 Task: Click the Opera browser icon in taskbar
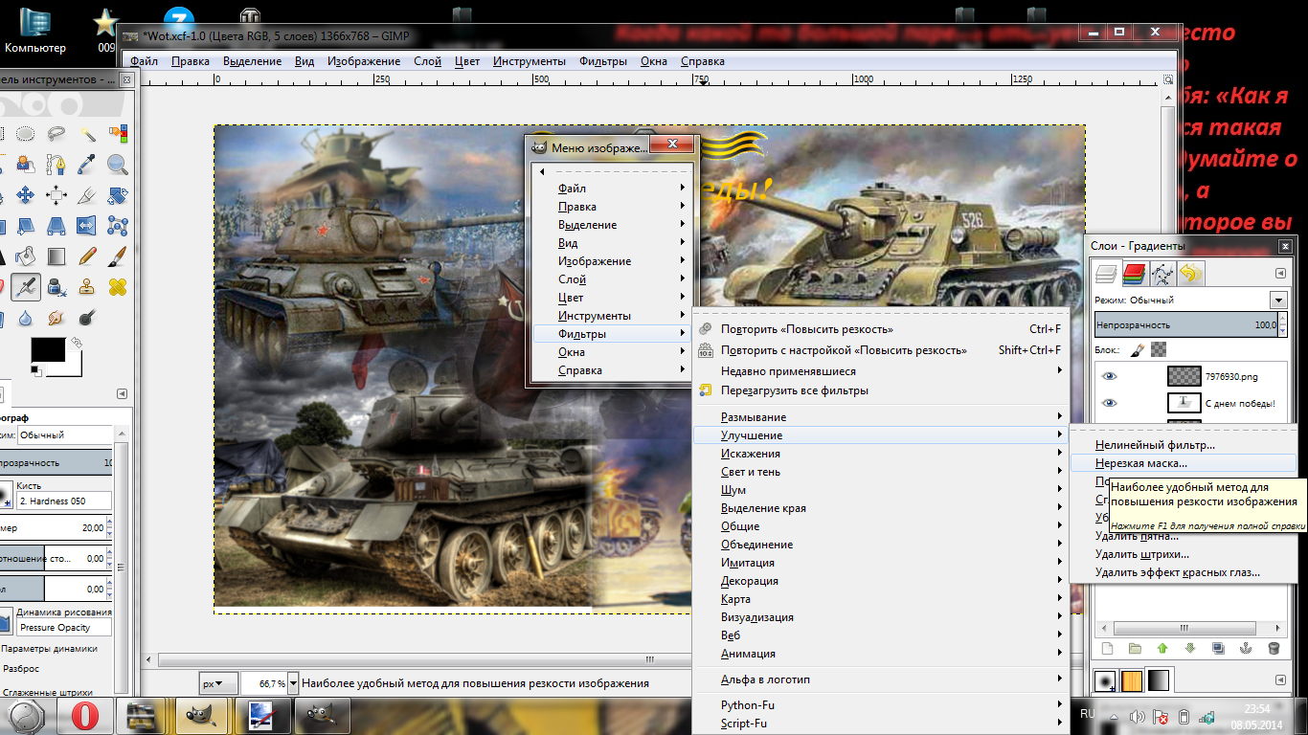pos(84,716)
